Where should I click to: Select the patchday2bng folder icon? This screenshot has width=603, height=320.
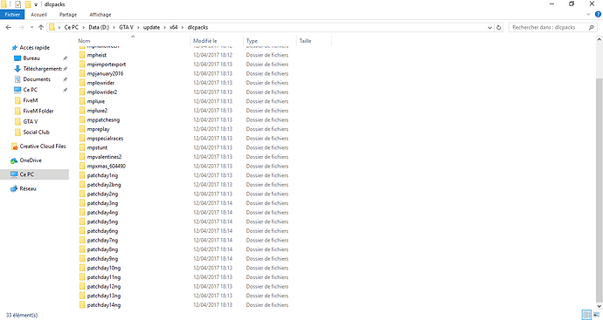[82, 185]
